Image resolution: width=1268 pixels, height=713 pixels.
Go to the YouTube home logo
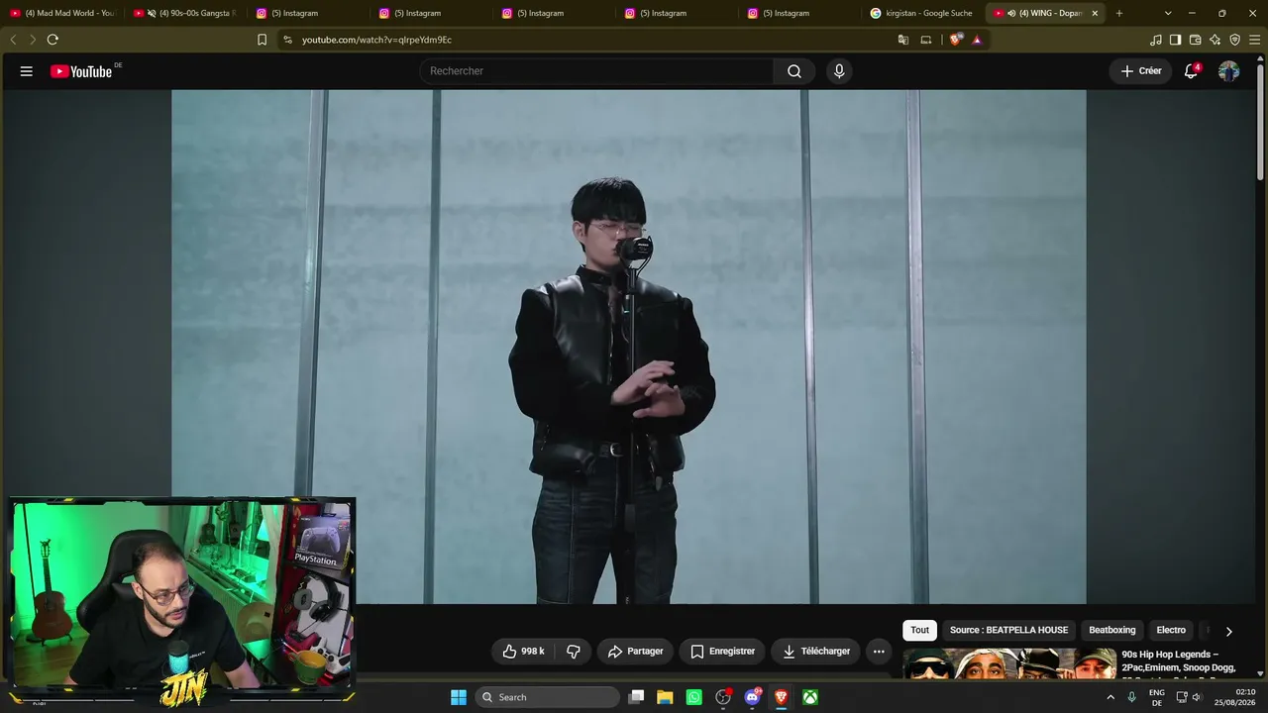point(81,71)
